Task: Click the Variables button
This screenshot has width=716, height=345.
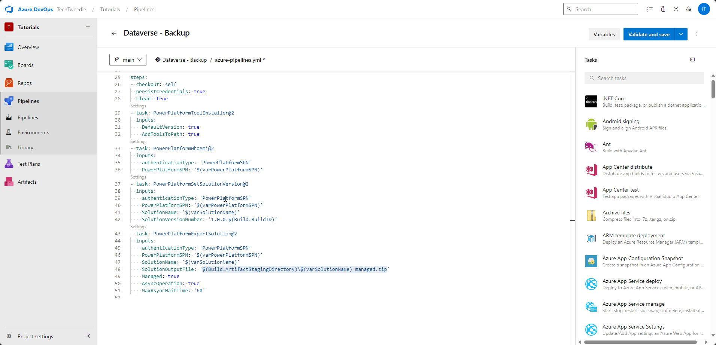Action: (604, 34)
